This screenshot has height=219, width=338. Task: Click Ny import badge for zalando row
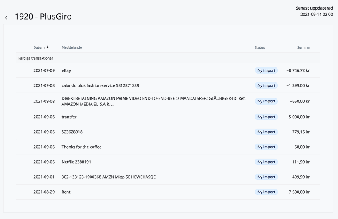[x=266, y=85]
